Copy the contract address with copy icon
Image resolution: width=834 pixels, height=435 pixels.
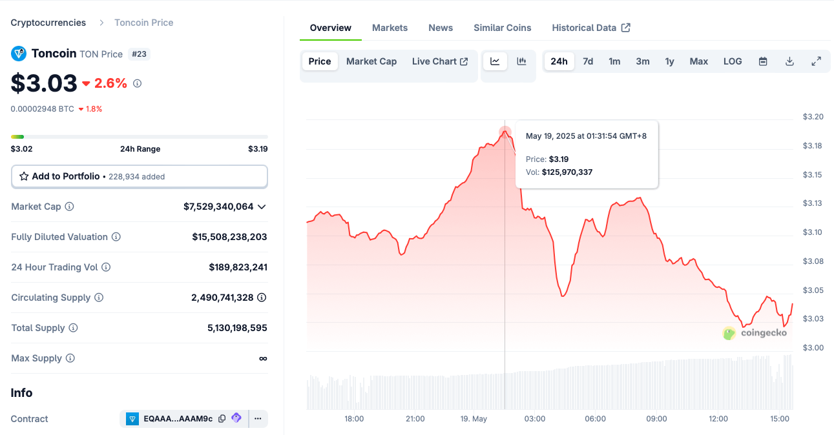pyautogui.click(x=222, y=418)
